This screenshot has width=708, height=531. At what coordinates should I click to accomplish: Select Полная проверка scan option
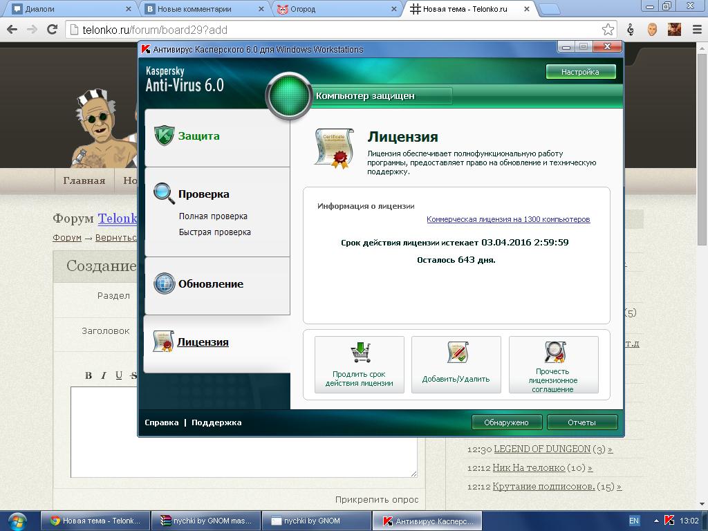coord(213,216)
